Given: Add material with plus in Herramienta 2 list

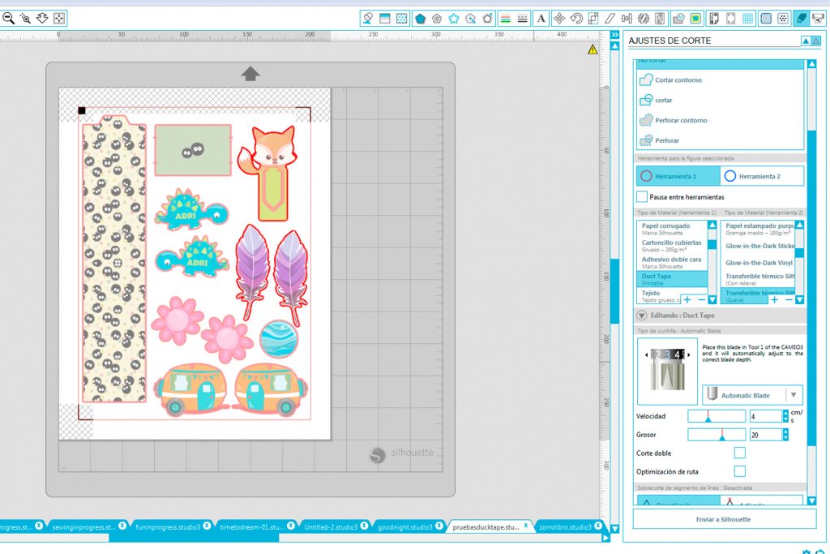Looking at the screenshot, I should 774,300.
